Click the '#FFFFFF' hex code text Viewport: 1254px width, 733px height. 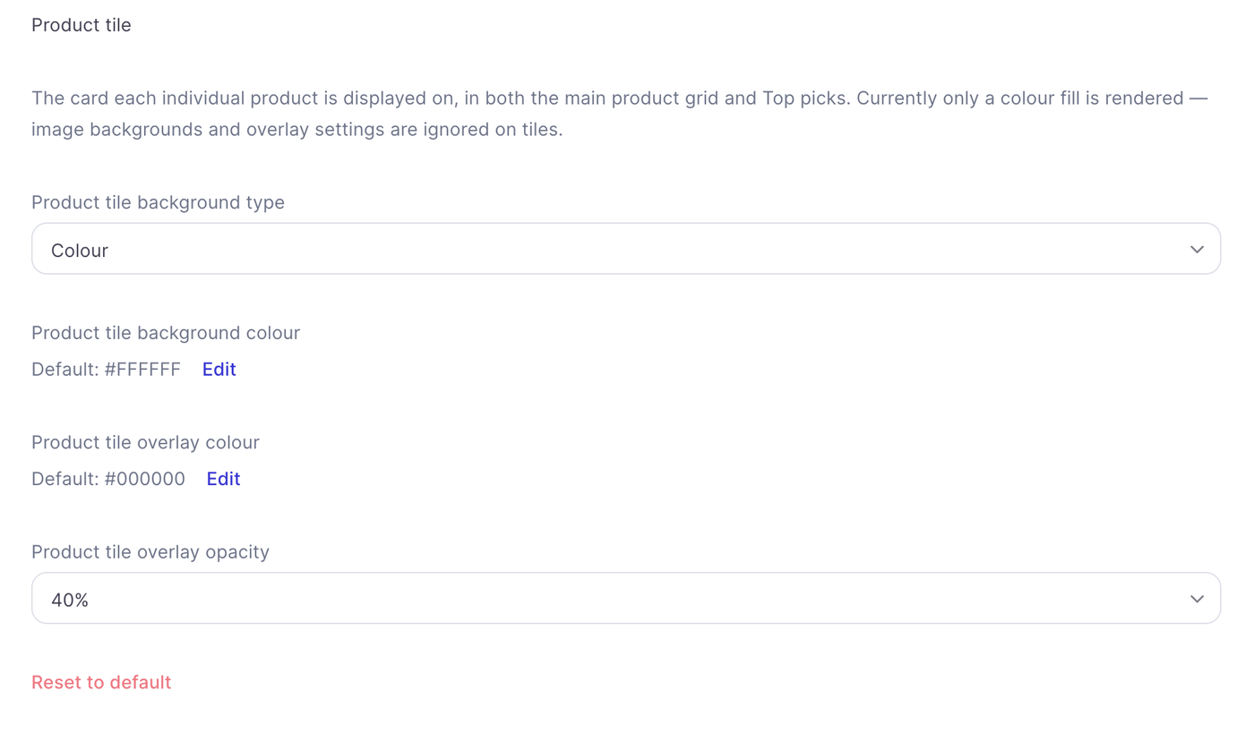coord(142,369)
